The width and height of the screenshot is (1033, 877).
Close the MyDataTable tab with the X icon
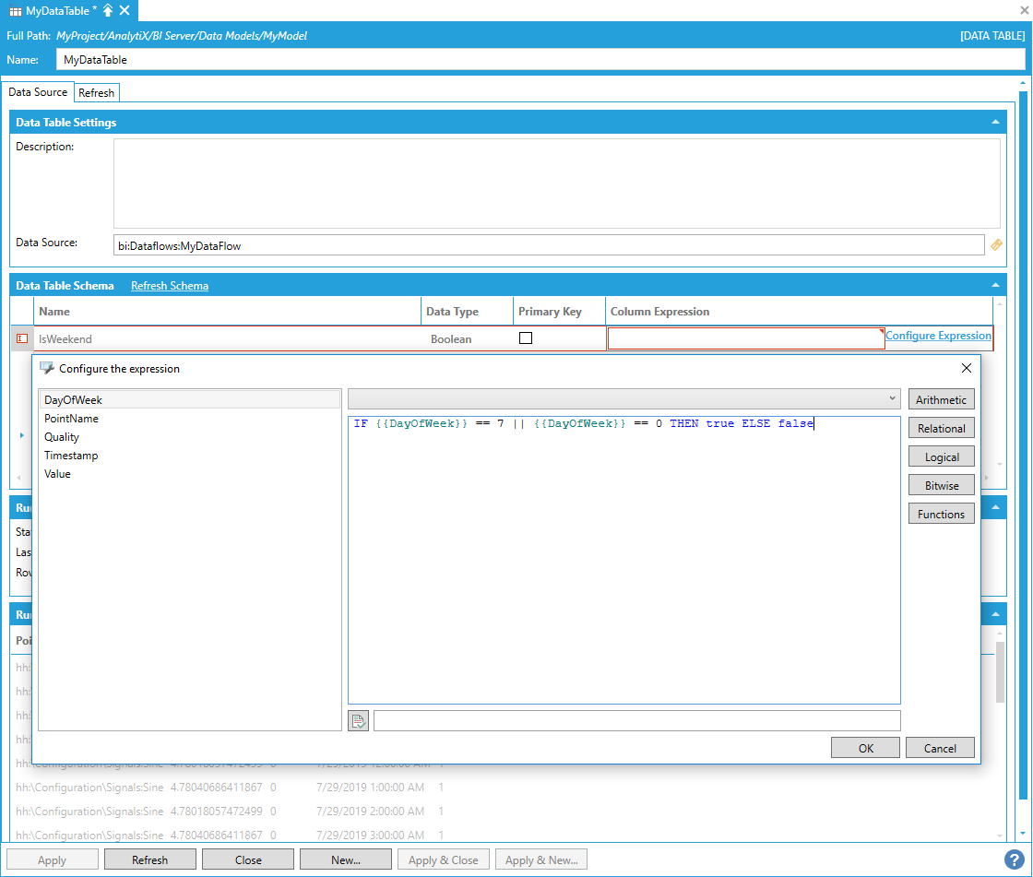[125, 10]
